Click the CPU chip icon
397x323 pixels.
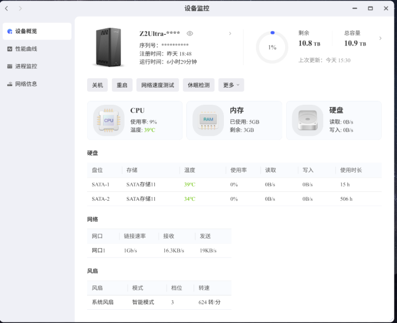point(109,120)
